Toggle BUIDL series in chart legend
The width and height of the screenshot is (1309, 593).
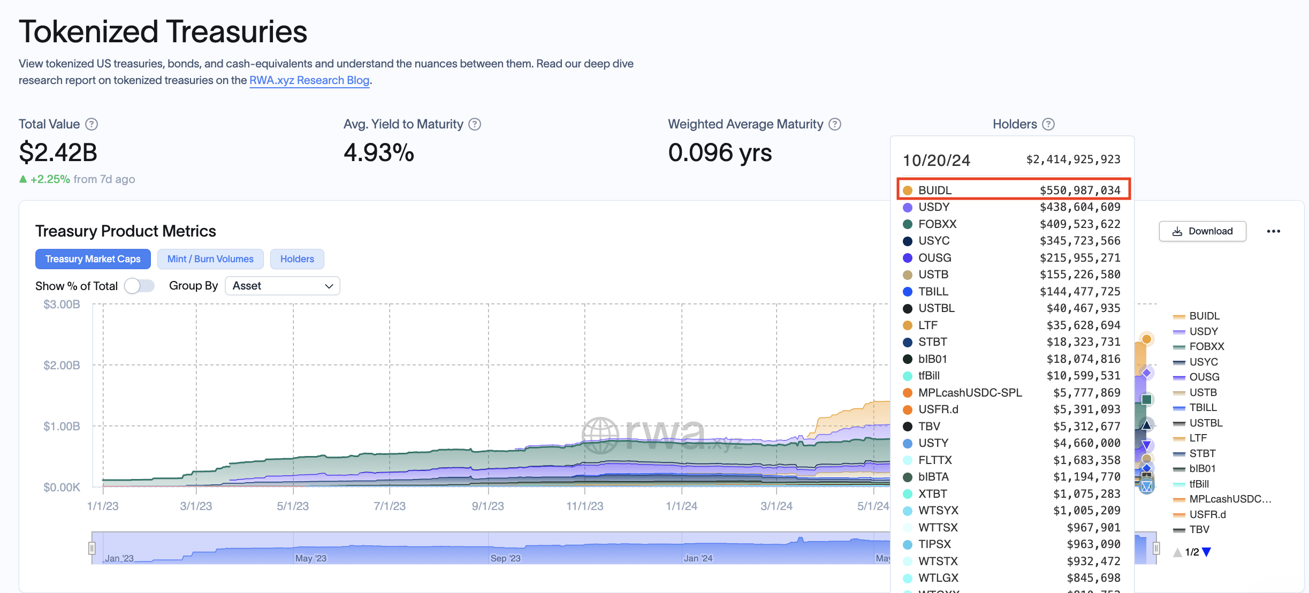click(1204, 316)
